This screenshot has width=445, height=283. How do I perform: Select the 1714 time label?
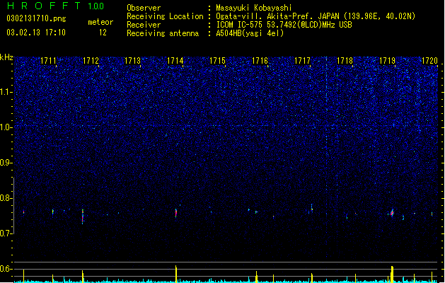[175, 61]
